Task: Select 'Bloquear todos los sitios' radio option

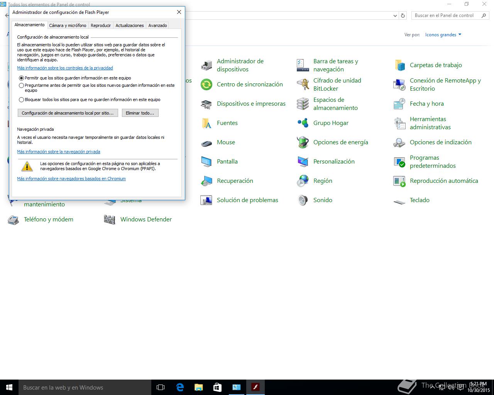Action: click(21, 100)
